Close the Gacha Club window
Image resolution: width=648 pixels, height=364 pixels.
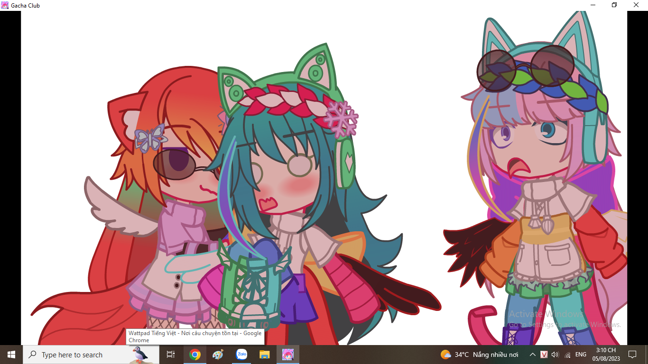636,5
